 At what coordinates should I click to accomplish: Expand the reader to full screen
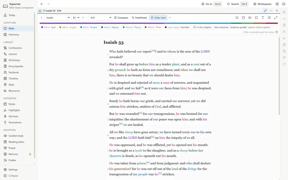point(276,18)
